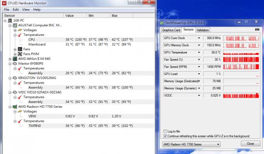This screenshot has width=264, height=154.
Task: Uncheck Continue refreshing in background checkbox
Action: click(x=165, y=136)
